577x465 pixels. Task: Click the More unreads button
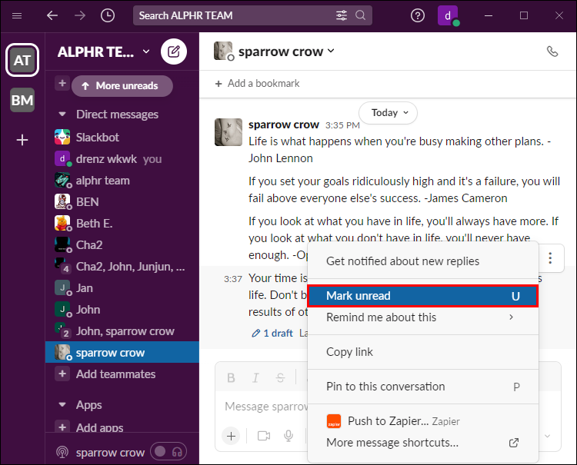point(122,86)
